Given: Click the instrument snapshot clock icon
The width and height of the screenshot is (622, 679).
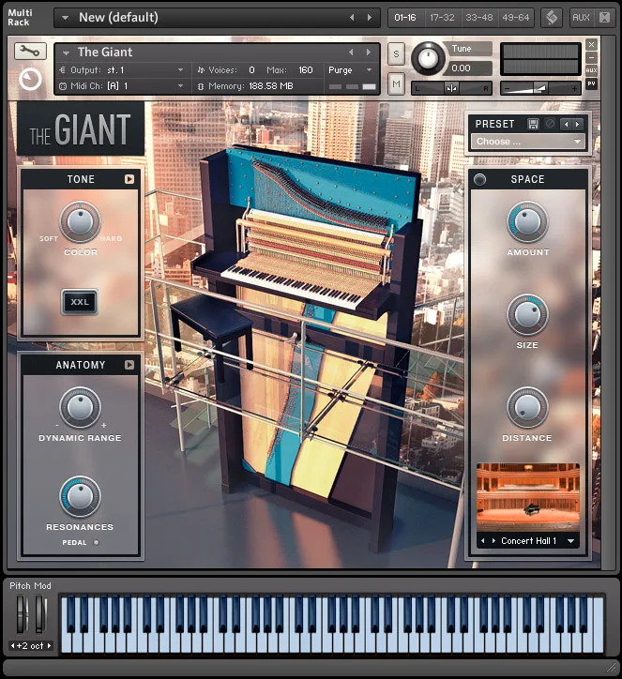Looking at the screenshot, I should (30, 79).
